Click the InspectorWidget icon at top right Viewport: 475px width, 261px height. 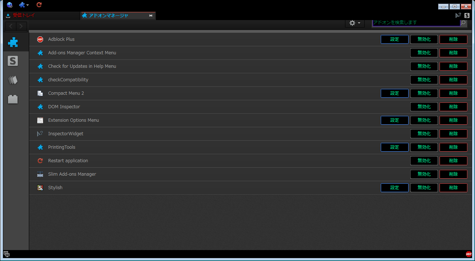click(x=458, y=15)
